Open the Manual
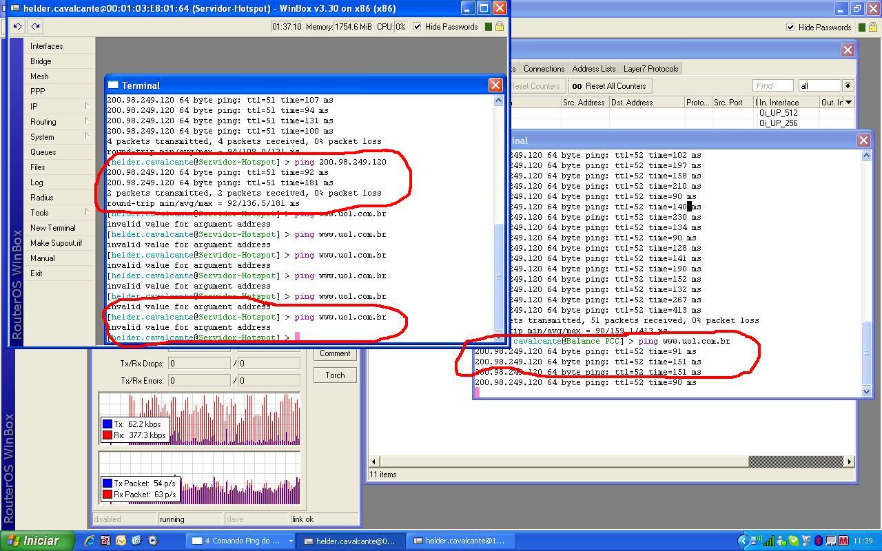 click(x=42, y=258)
